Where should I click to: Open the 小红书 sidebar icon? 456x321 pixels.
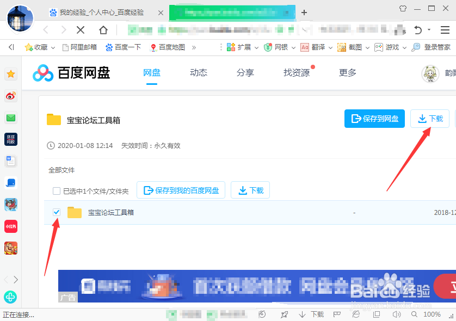11,226
